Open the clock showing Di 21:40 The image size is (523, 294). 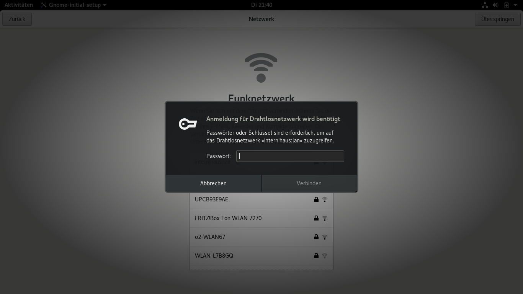point(261,5)
